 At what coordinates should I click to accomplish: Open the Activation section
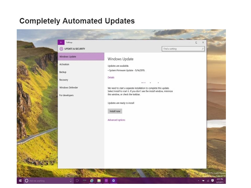(64, 64)
